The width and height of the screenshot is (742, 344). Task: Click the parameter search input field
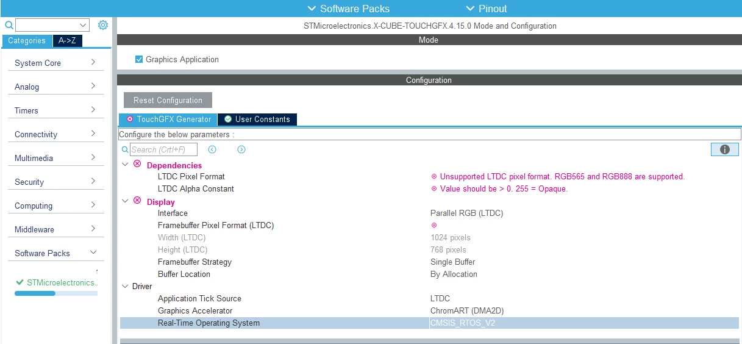pyautogui.click(x=163, y=149)
